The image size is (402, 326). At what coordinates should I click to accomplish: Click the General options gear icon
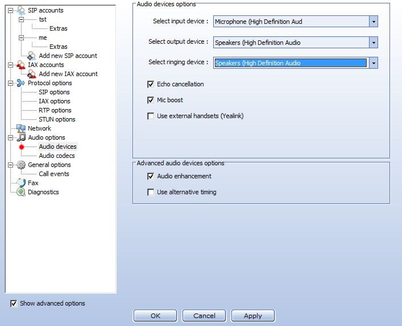click(x=21, y=165)
